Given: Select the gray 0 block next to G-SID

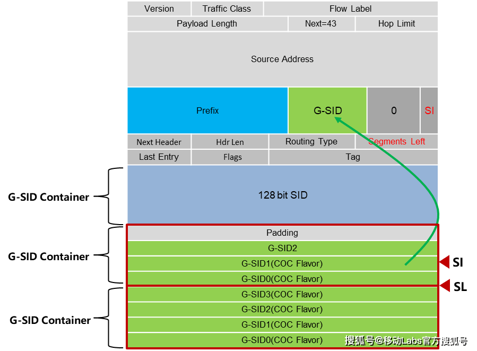Looking at the screenshot, I should [394, 110].
